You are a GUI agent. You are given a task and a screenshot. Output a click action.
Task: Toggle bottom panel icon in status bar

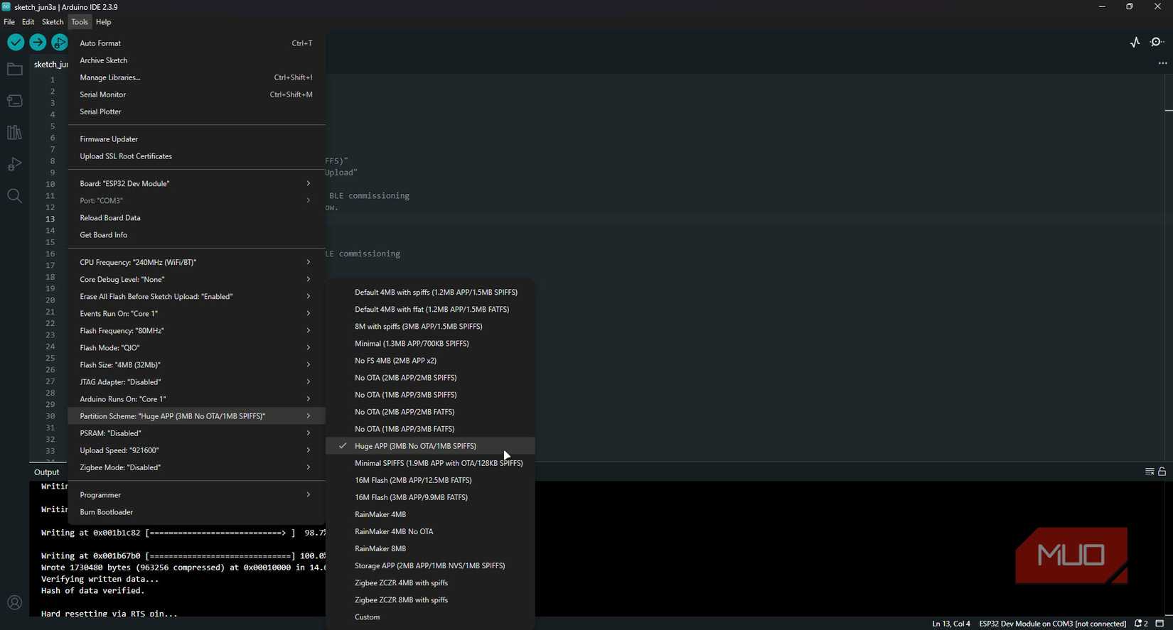pyautogui.click(x=1159, y=624)
